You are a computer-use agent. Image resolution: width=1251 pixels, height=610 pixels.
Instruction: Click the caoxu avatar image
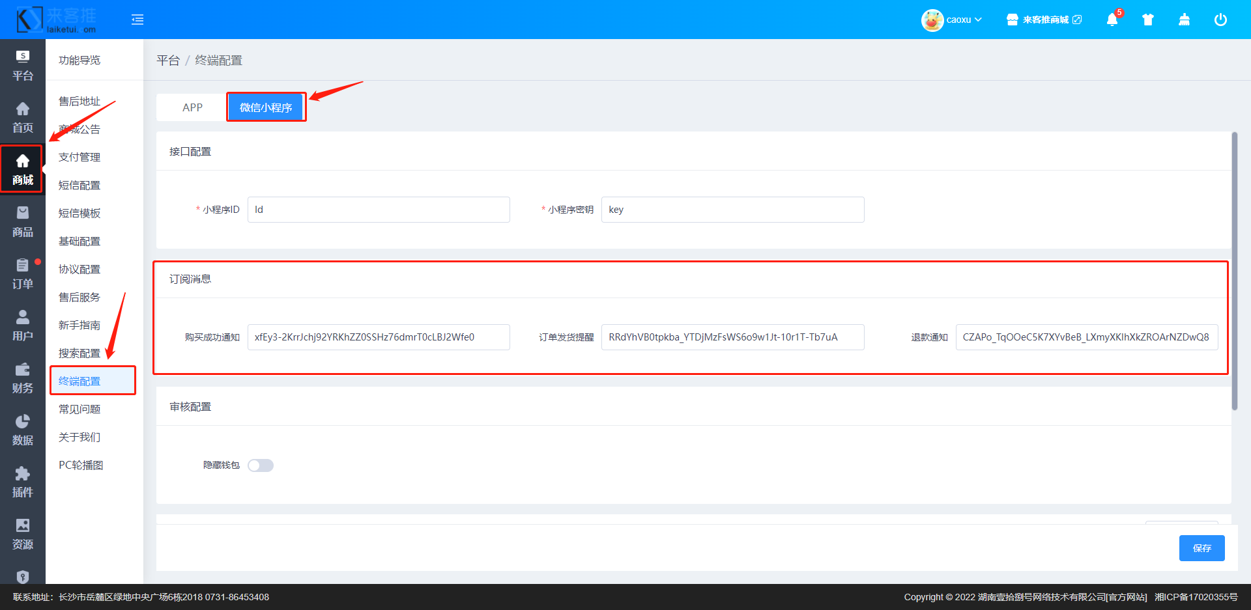932,20
